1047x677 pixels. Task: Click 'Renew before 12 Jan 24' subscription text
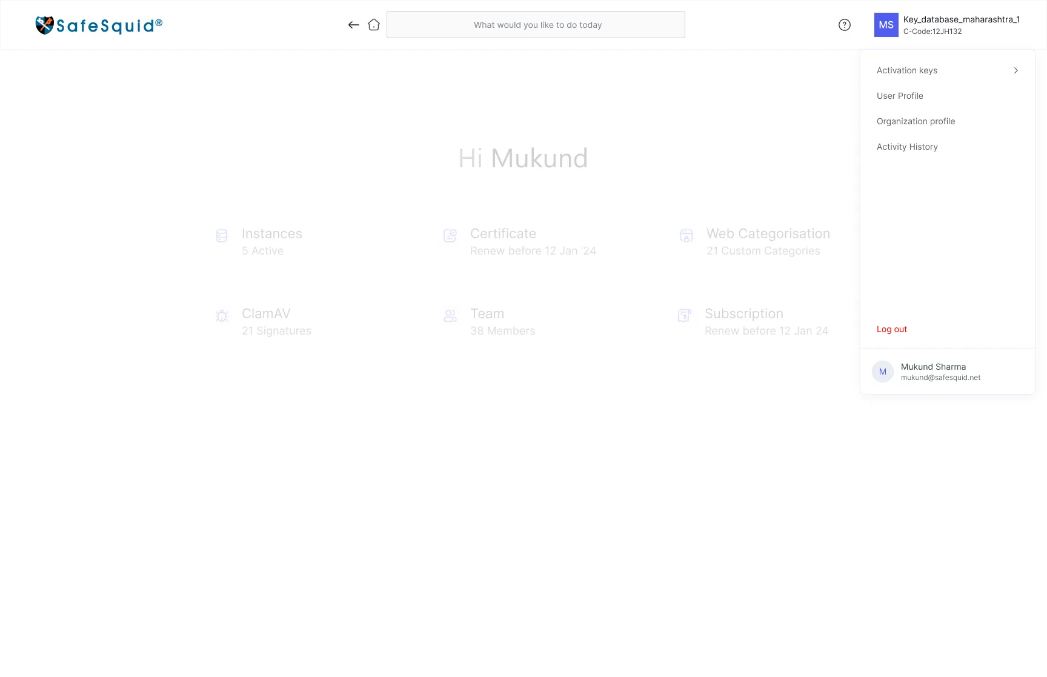pyautogui.click(x=766, y=331)
